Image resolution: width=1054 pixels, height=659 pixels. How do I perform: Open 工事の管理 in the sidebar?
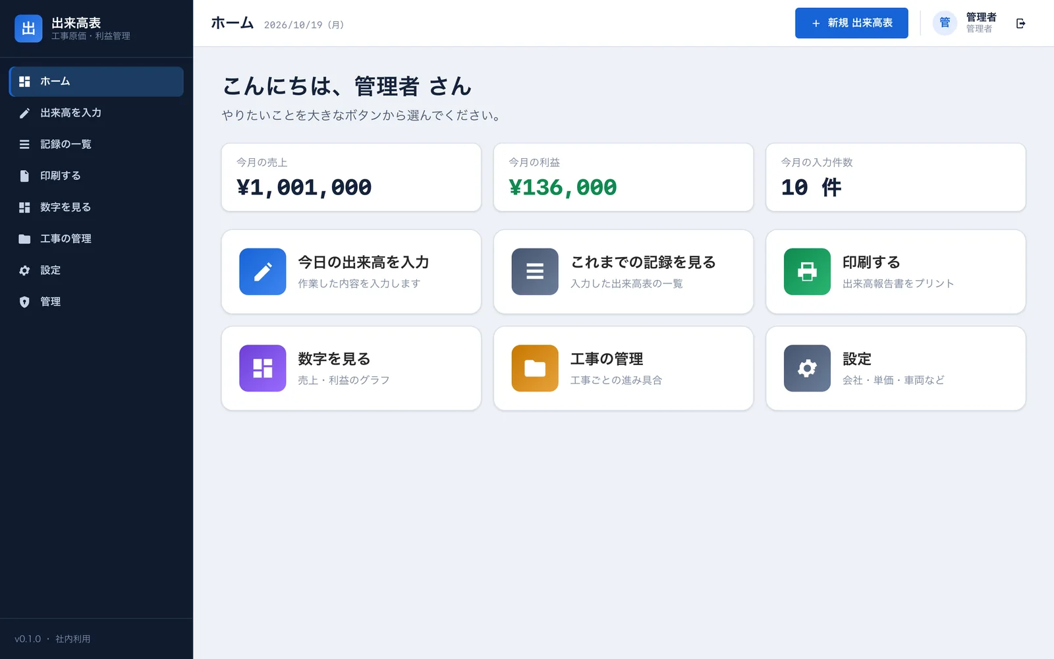(x=96, y=239)
